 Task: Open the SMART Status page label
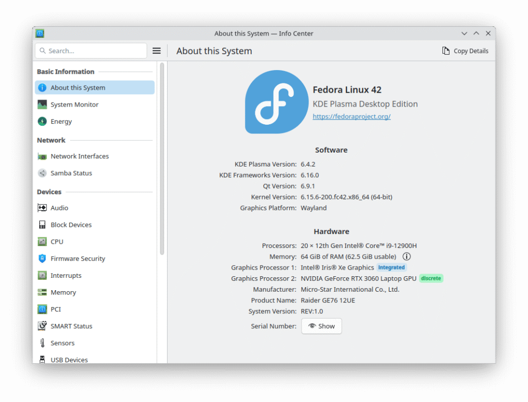point(71,326)
